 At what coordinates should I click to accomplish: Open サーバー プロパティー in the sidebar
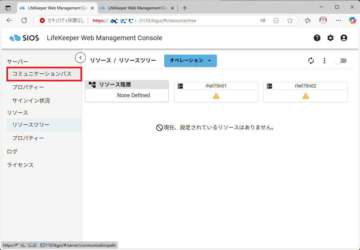point(44,87)
